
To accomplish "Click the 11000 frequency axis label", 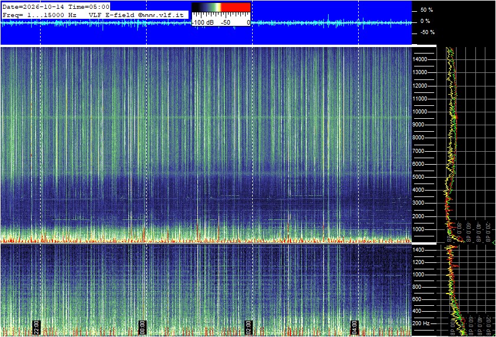I will (420, 99).
